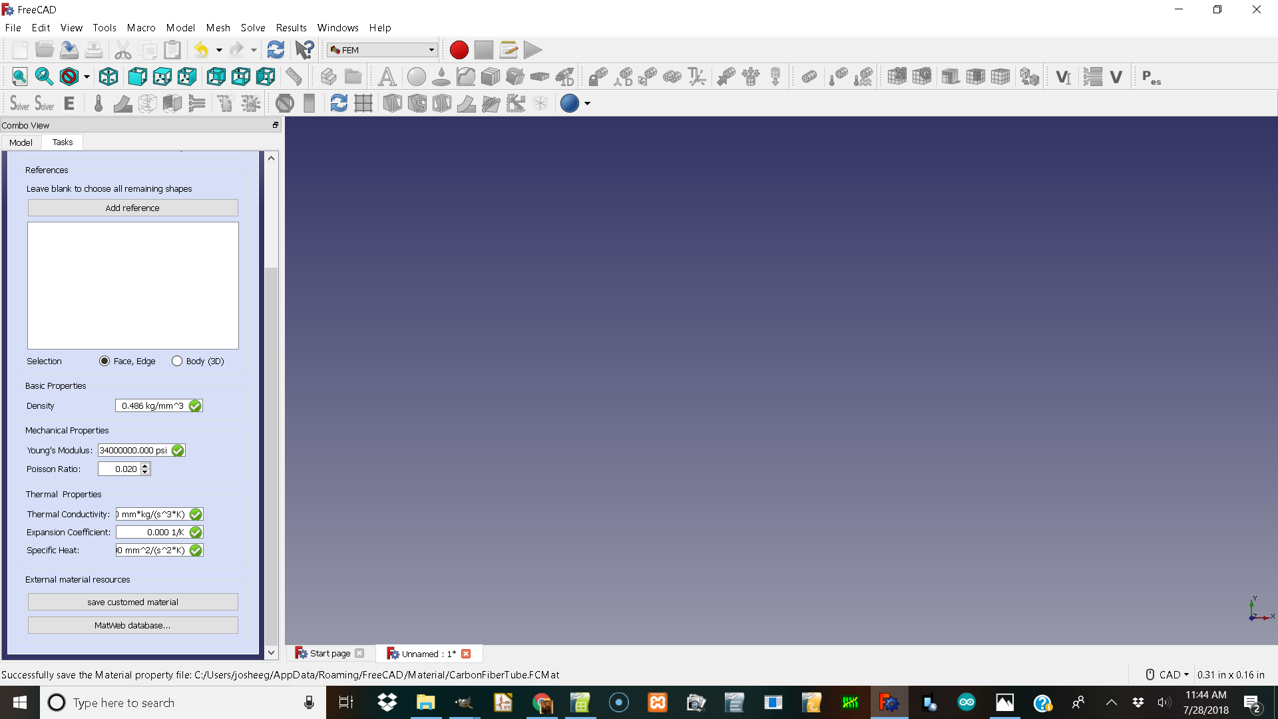This screenshot has height=719, width=1278.
Task: Click the blue Refresh icon in the main toolbar
Action: [276, 50]
